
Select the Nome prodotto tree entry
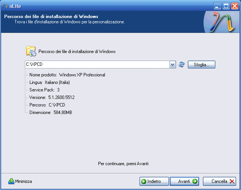point(67,75)
